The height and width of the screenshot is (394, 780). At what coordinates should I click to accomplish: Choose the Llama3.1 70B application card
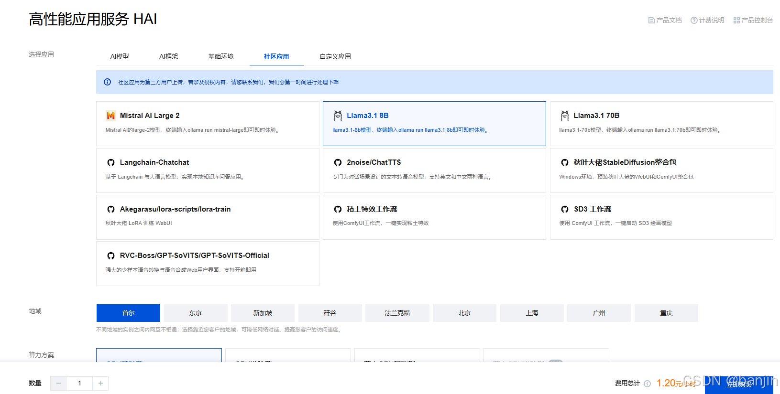[x=661, y=124]
